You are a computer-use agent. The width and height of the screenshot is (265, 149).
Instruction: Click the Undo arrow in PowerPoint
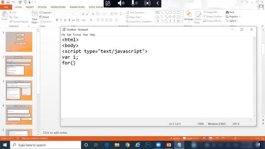pos(13,2)
